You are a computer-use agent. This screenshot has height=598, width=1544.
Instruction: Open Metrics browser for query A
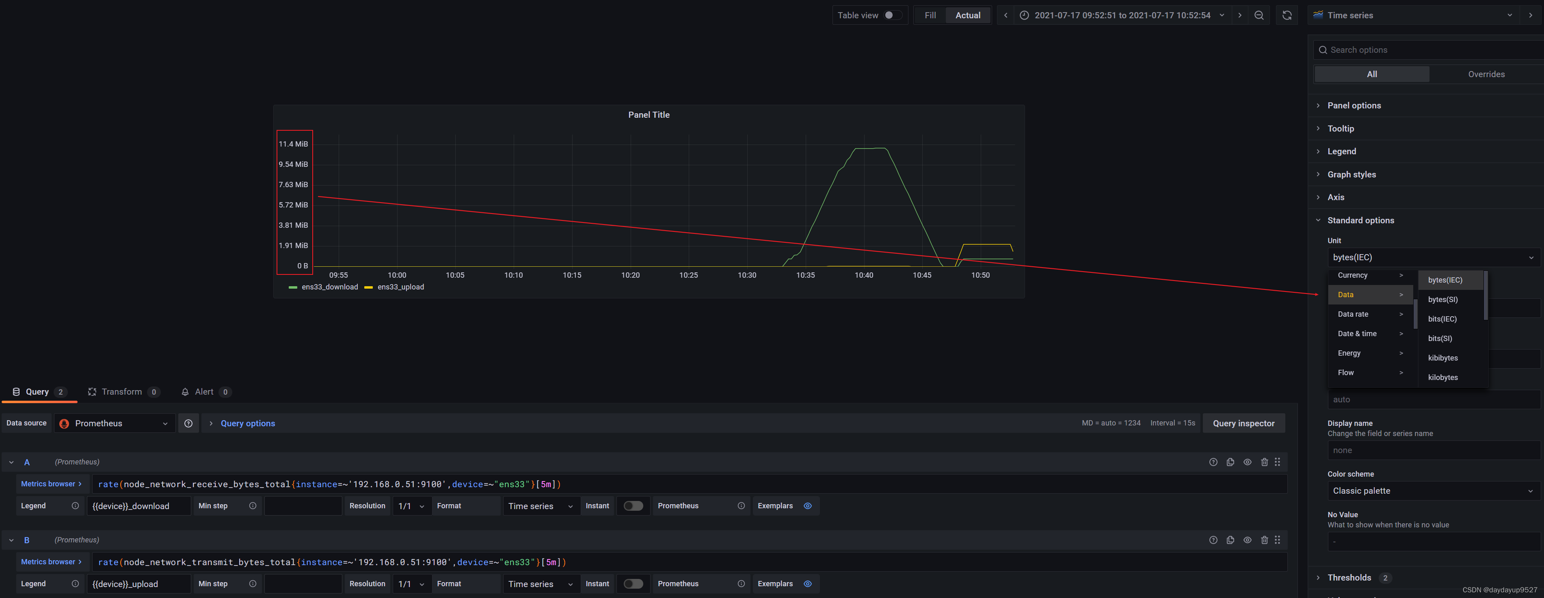pyautogui.click(x=51, y=484)
